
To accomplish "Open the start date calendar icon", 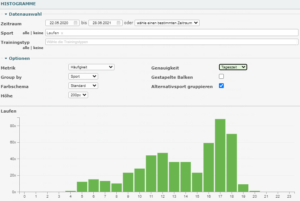I will click(x=75, y=23).
